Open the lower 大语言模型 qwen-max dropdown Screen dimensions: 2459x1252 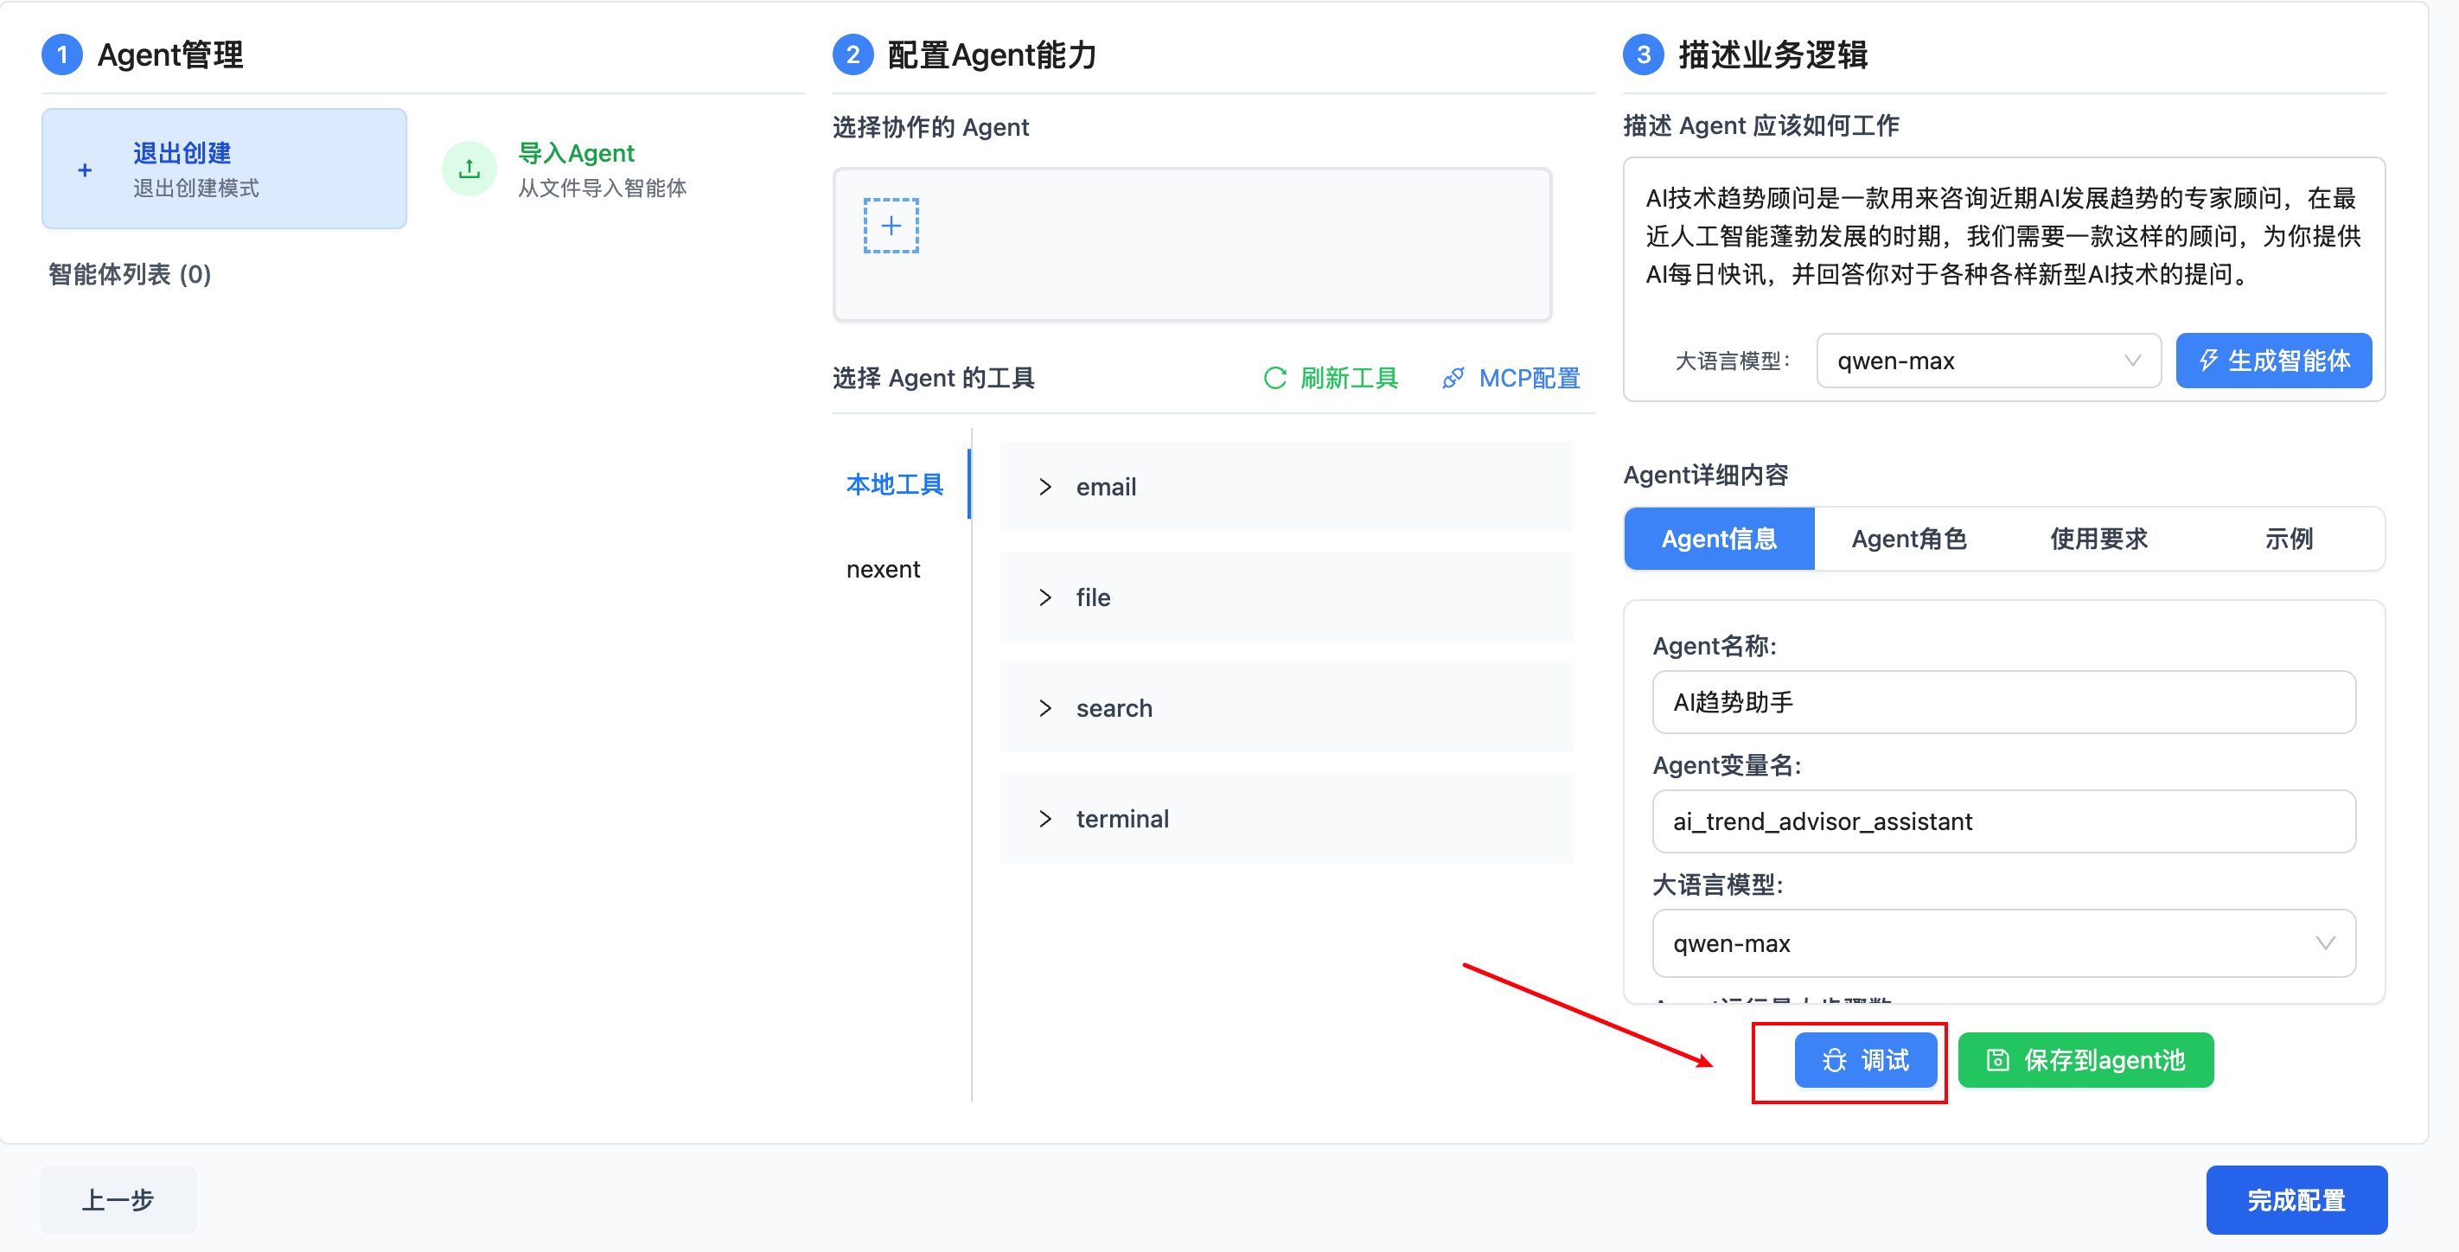click(x=2002, y=942)
